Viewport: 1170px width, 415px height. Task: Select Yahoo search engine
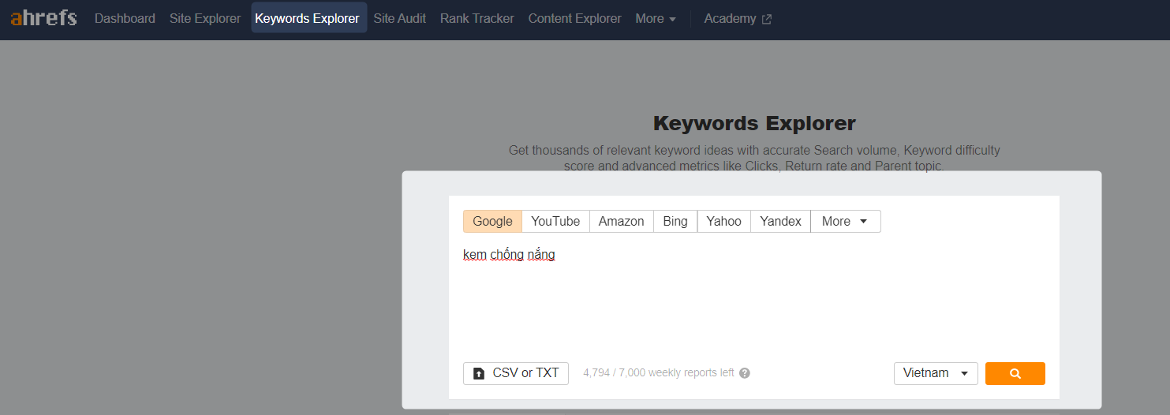723,222
